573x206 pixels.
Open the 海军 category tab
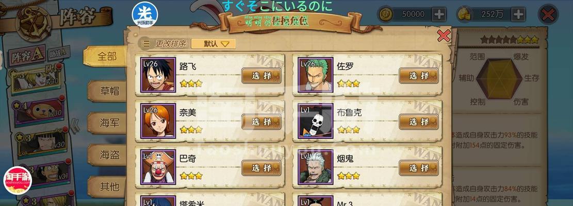point(109,123)
